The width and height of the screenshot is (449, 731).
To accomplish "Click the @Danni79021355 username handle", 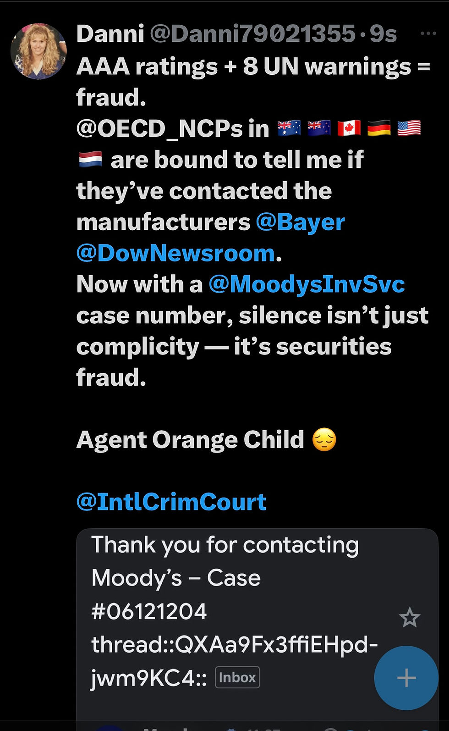I will (252, 33).
